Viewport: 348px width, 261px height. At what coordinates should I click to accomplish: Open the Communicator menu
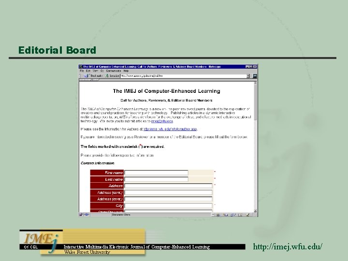(x=114, y=71)
